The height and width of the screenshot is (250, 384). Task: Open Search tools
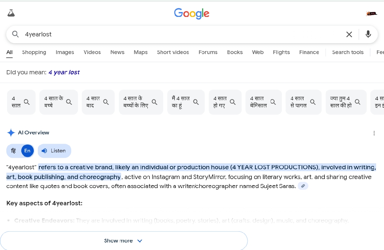[348, 52]
